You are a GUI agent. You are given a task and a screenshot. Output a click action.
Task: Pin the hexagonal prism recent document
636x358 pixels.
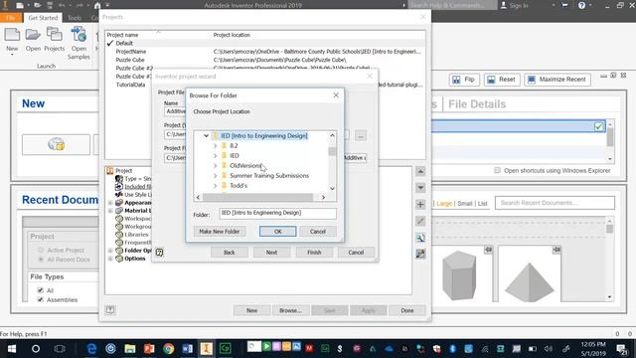tap(488, 250)
